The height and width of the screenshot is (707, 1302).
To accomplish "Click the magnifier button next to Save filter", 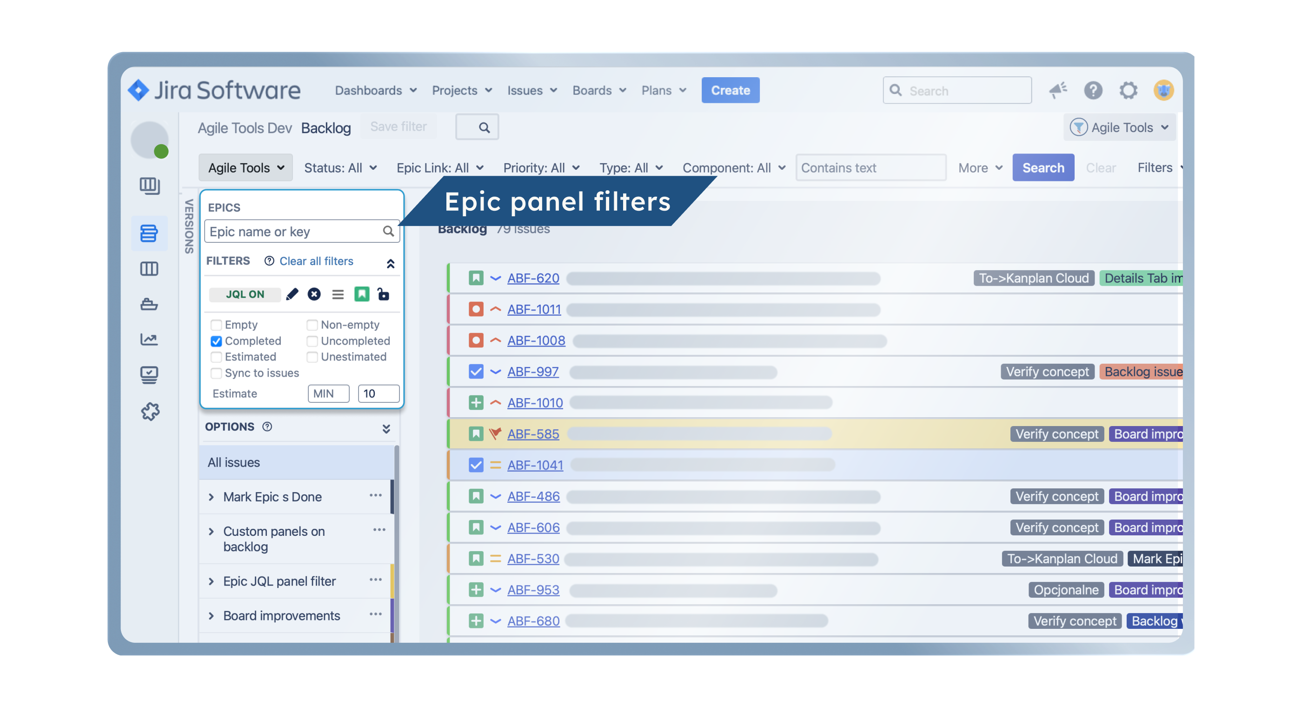I will pos(477,127).
